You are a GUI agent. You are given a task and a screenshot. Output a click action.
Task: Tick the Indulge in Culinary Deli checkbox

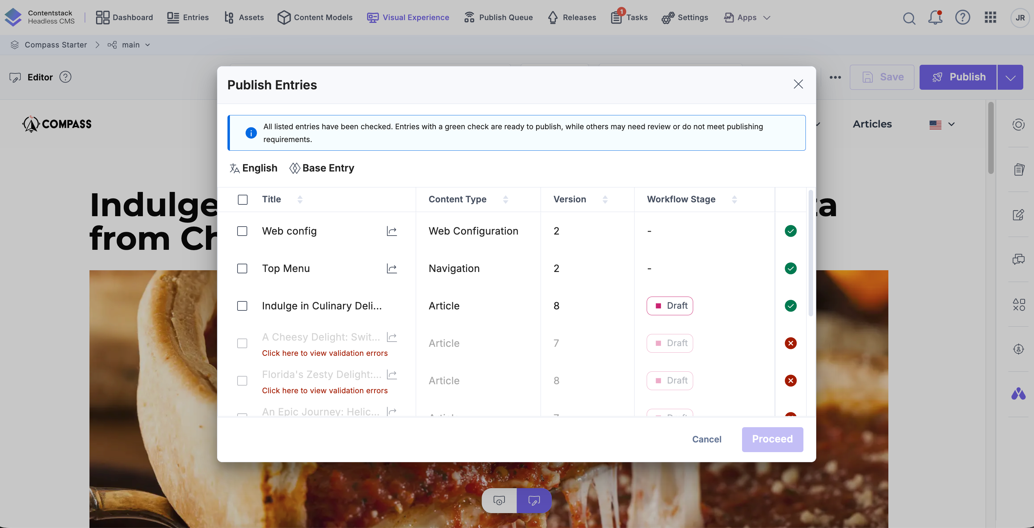(242, 306)
